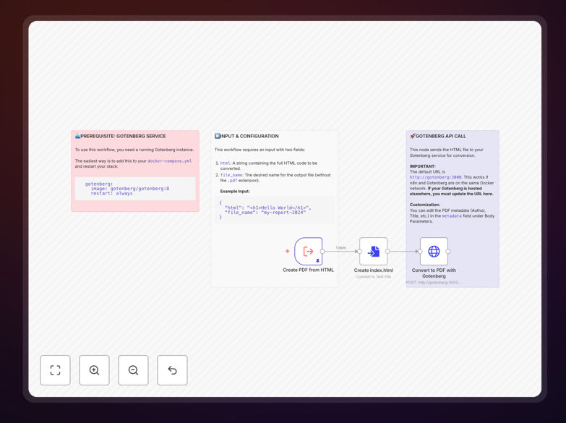Select the Prerequisite: Gotenberg Service sticky note title
The height and width of the screenshot is (423, 566).
[x=120, y=136]
